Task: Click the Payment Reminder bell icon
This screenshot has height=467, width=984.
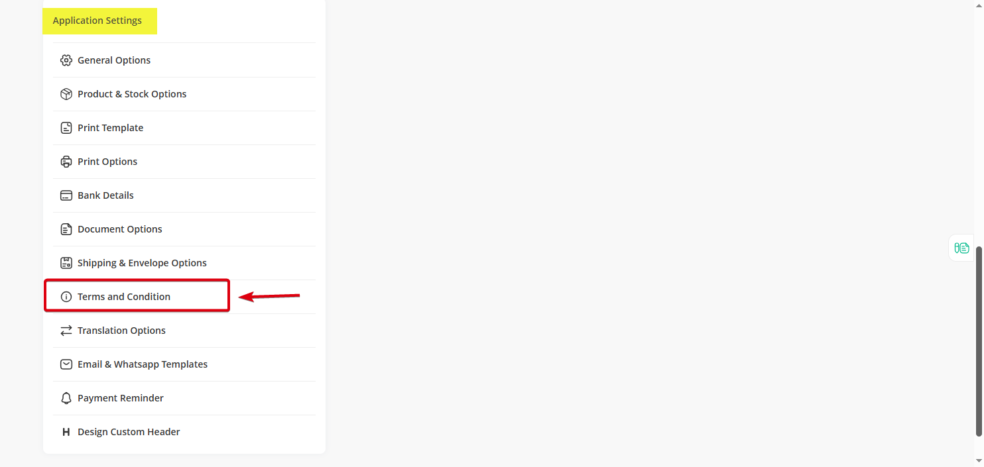Action: tap(66, 398)
